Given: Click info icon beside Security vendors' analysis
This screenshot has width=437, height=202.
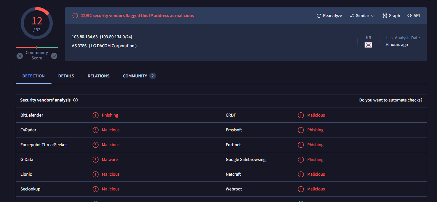Looking at the screenshot, I should [x=76, y=100].
